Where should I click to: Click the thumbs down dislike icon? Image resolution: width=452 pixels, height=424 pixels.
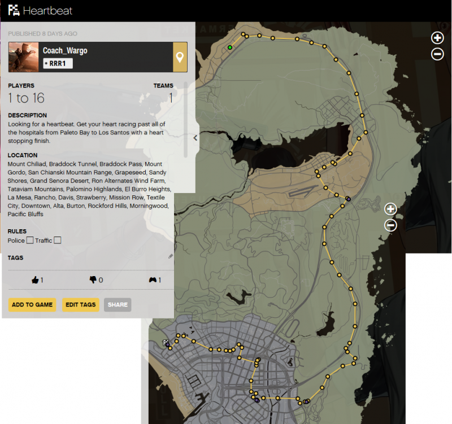click(x=93, y=280)
